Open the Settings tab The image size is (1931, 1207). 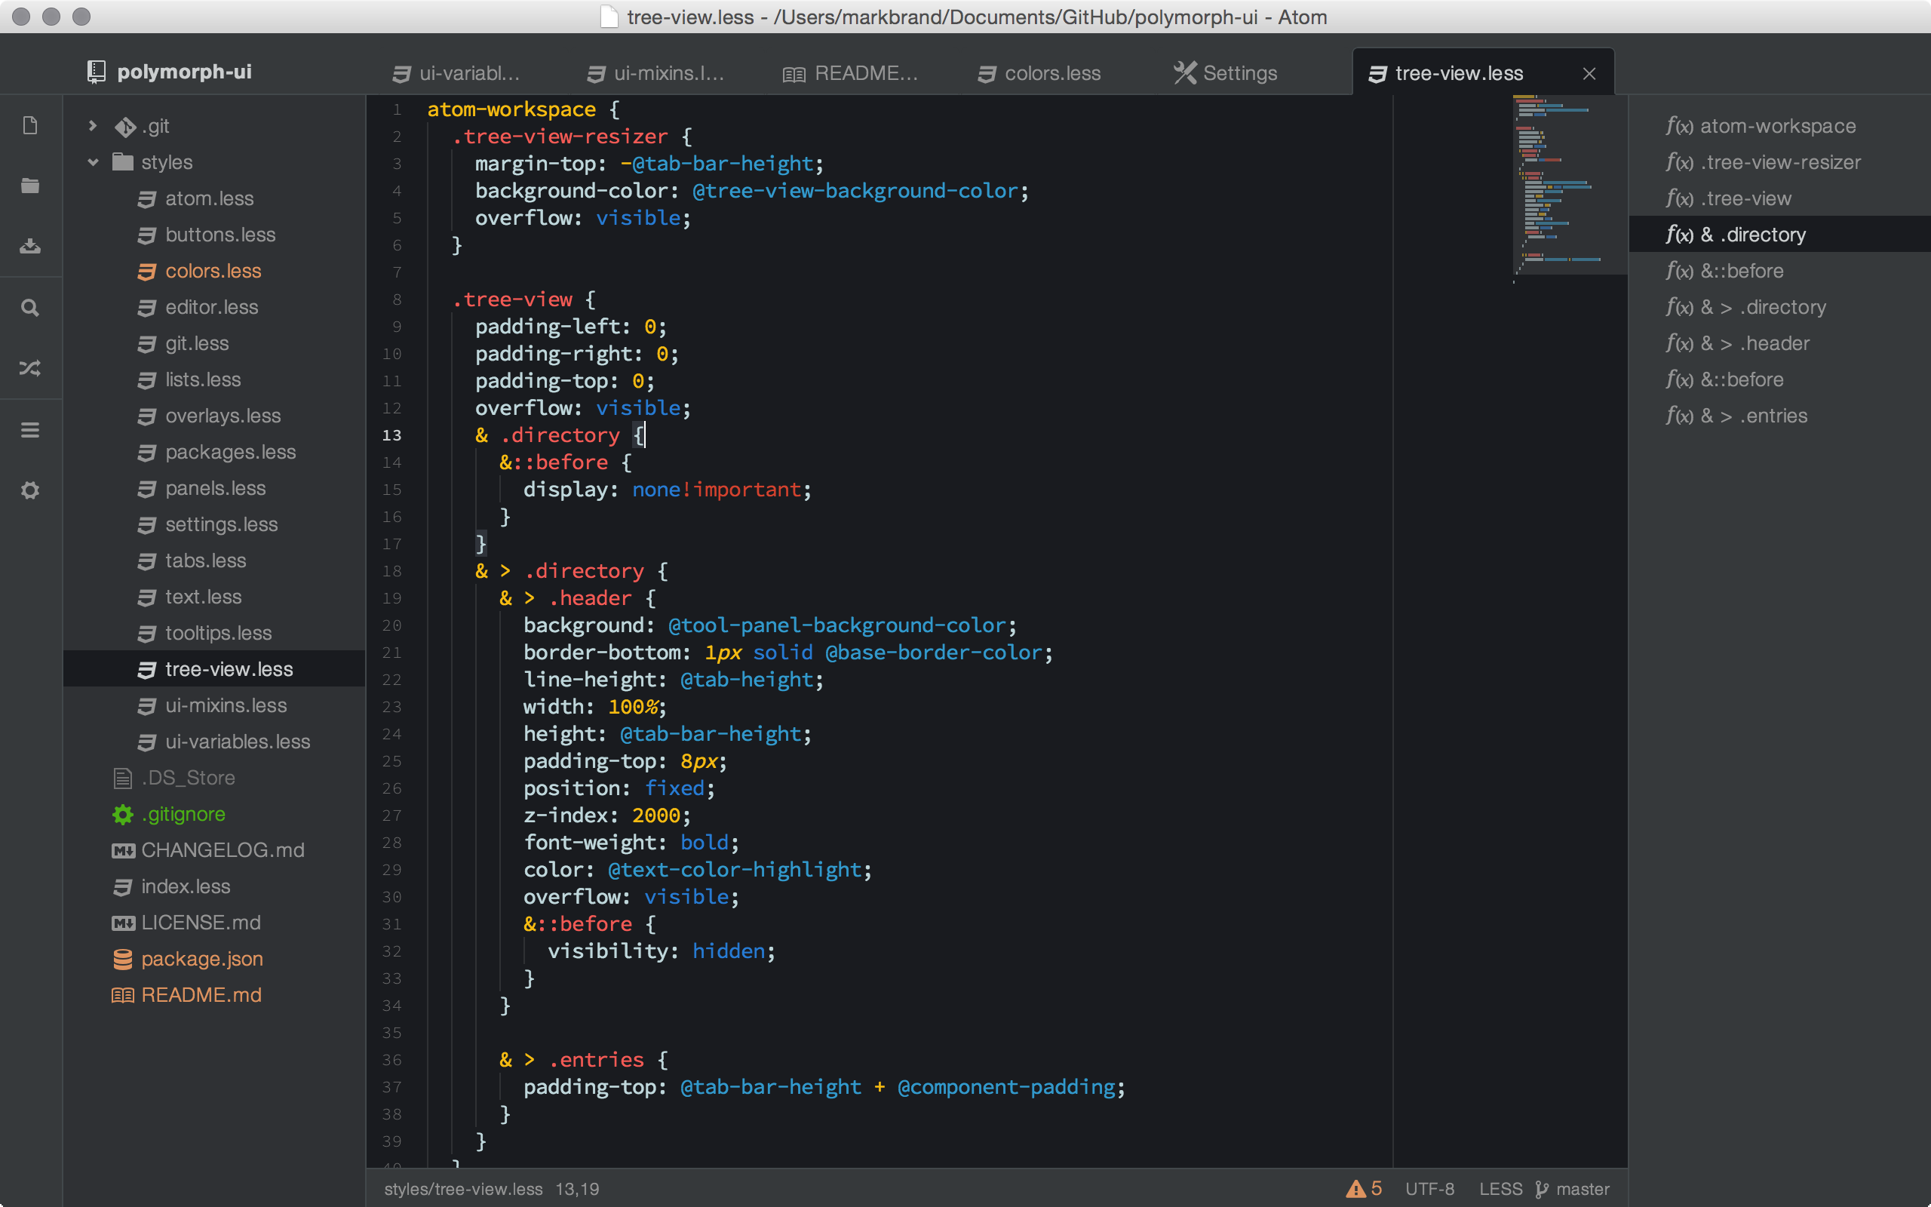1239,73
